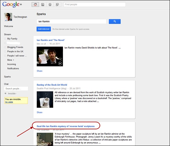Screen dimensions: 170x146
Task: Click the '16 Jul 2011' date text
Action: (55, 44)
